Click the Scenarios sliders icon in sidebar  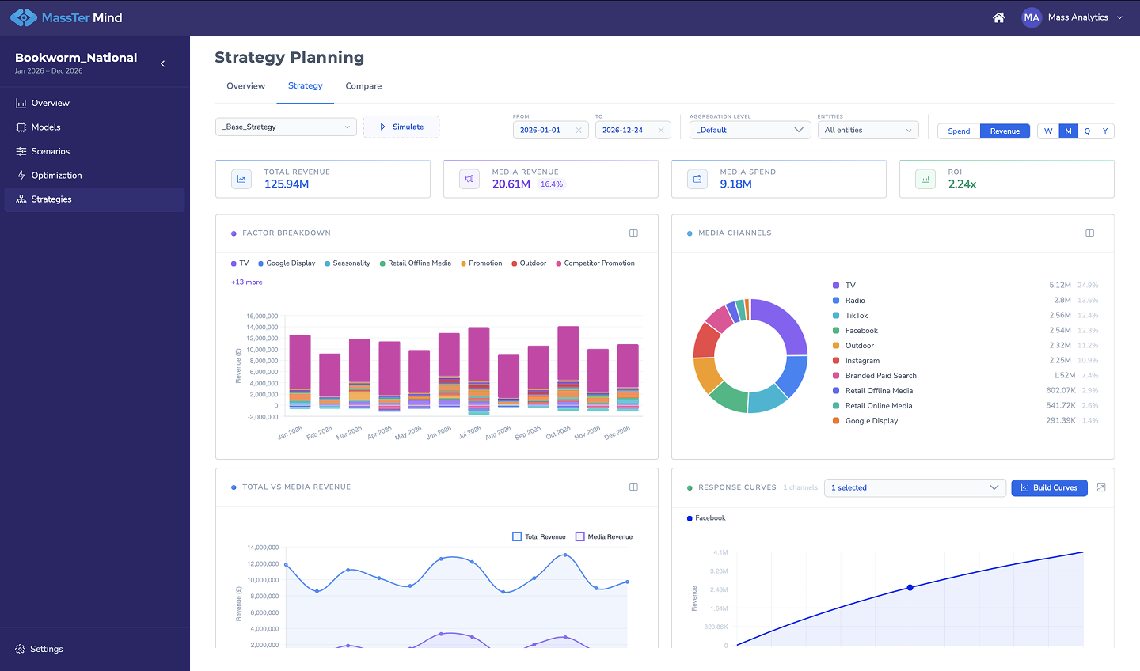[21, 151]
